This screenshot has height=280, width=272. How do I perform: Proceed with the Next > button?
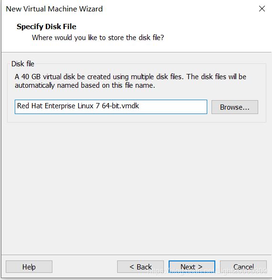pos(192,267)
